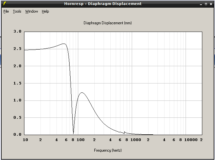Click the 2.5 y-axis value
215x160 pixels.
pyautogui.click(x=17, y=49)
